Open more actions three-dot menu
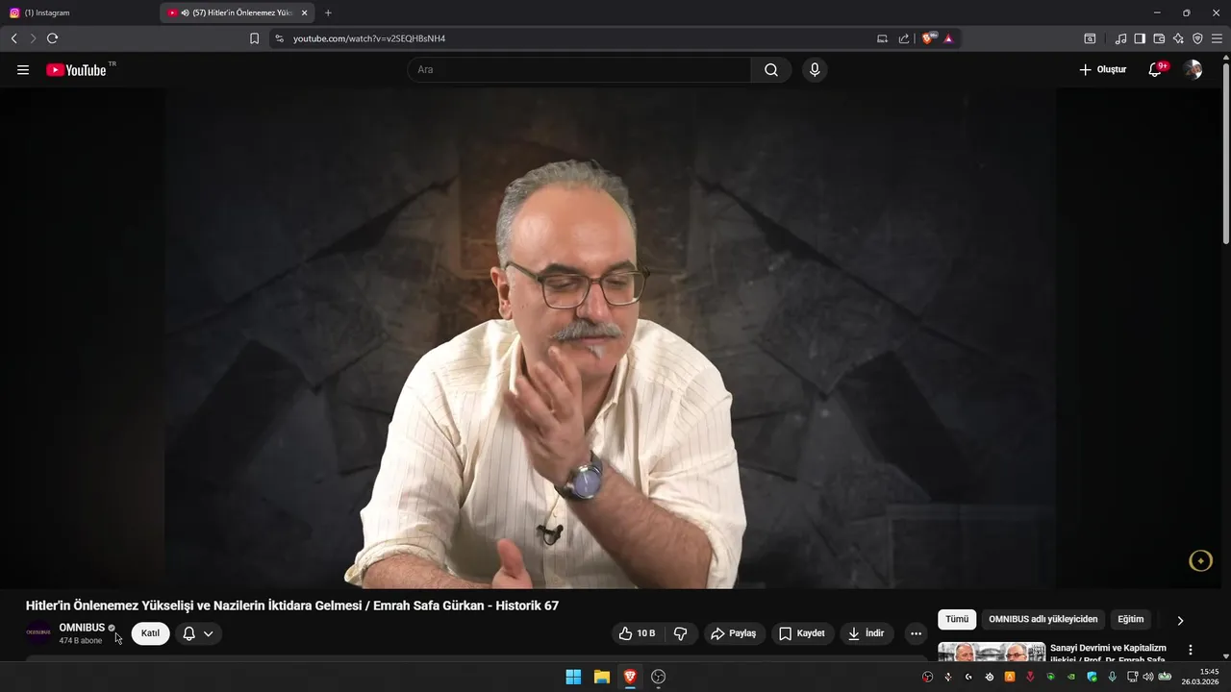Screen dimensions: 1231x692 (x=916, y=633)
